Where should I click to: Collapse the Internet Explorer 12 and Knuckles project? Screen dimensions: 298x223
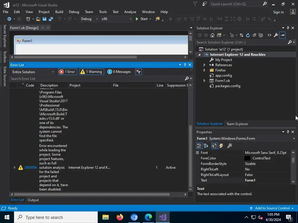[199, 55]
